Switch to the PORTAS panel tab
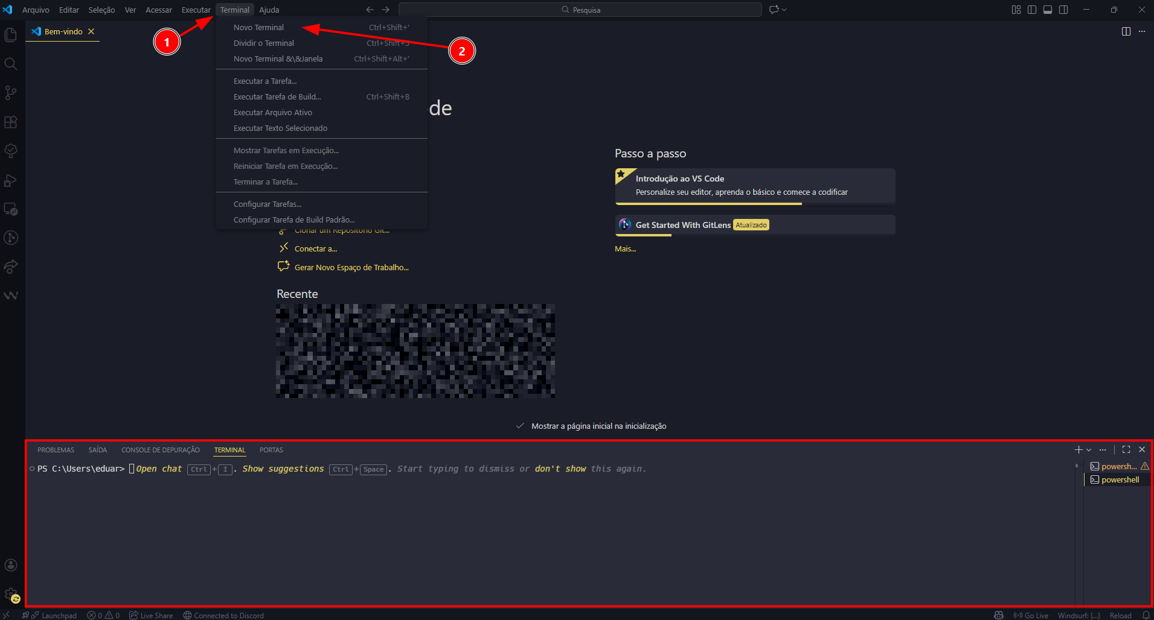Image resolution: width=1154 pixels, height=620 pixels. [x=271, y=450]
